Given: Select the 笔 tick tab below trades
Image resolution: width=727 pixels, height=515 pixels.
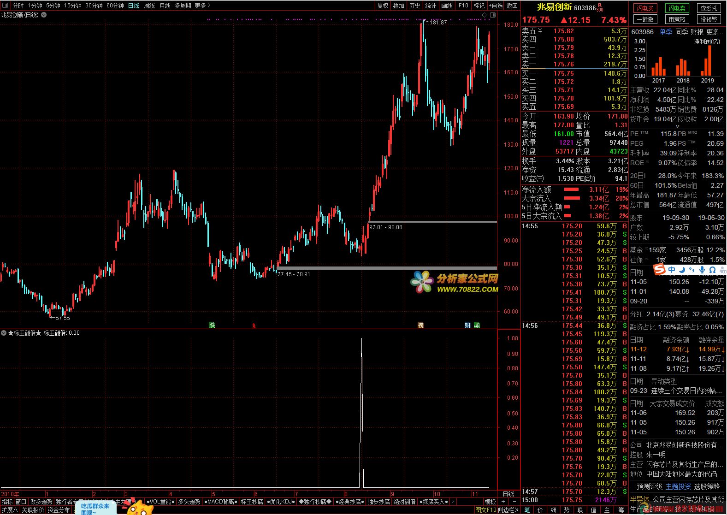Looking at the screenshot, I should [x=527, y=510].
